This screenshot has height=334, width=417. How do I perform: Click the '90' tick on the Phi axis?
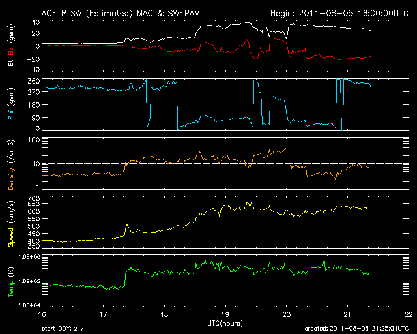click(x=36, y=117)
